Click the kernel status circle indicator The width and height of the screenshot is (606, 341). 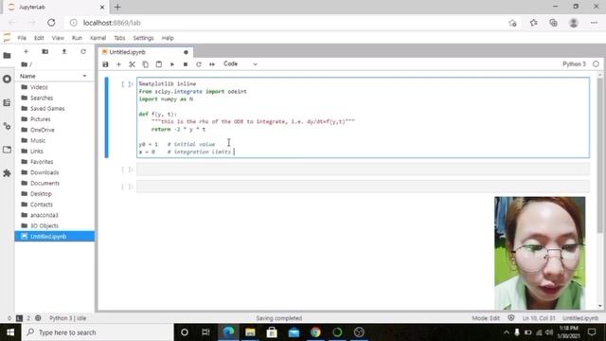596,63
